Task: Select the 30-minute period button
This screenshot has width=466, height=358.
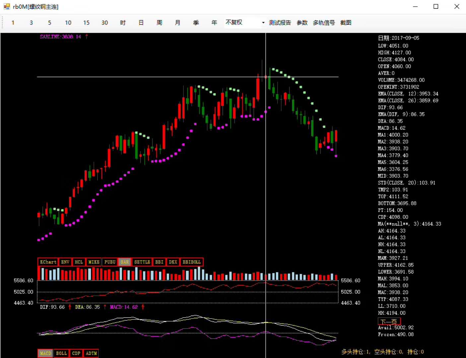Action: point(104,23)
